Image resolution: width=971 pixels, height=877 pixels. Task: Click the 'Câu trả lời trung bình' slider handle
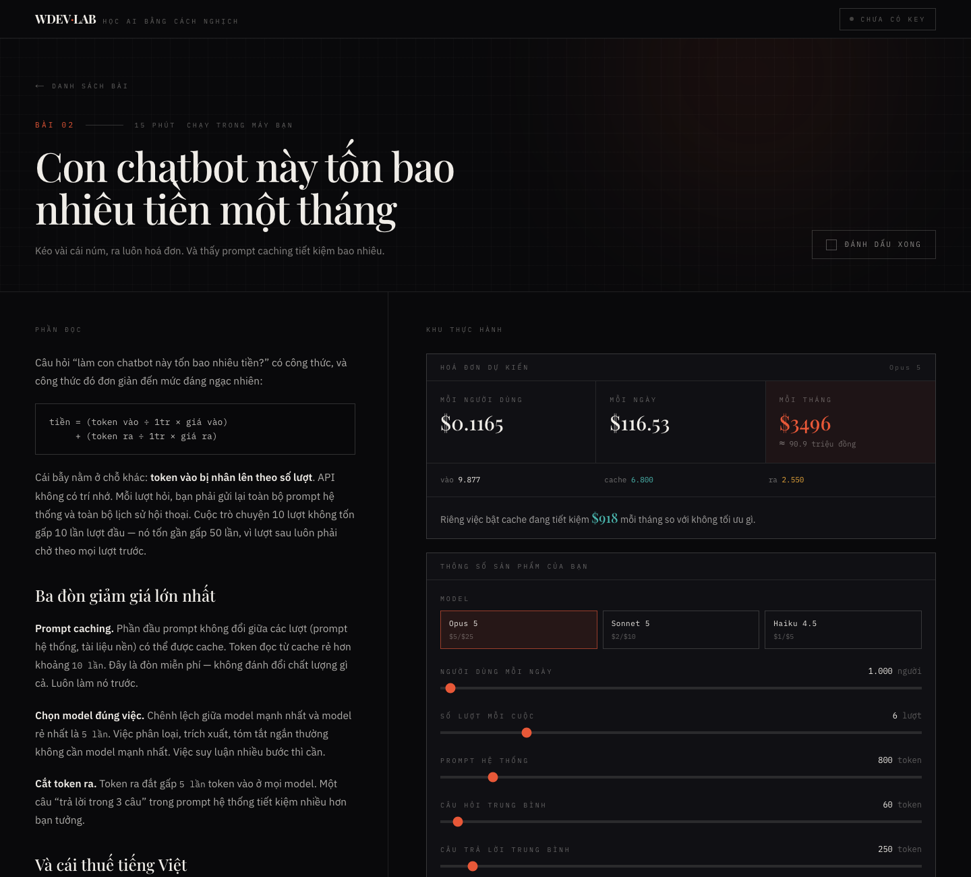[473, 866]
